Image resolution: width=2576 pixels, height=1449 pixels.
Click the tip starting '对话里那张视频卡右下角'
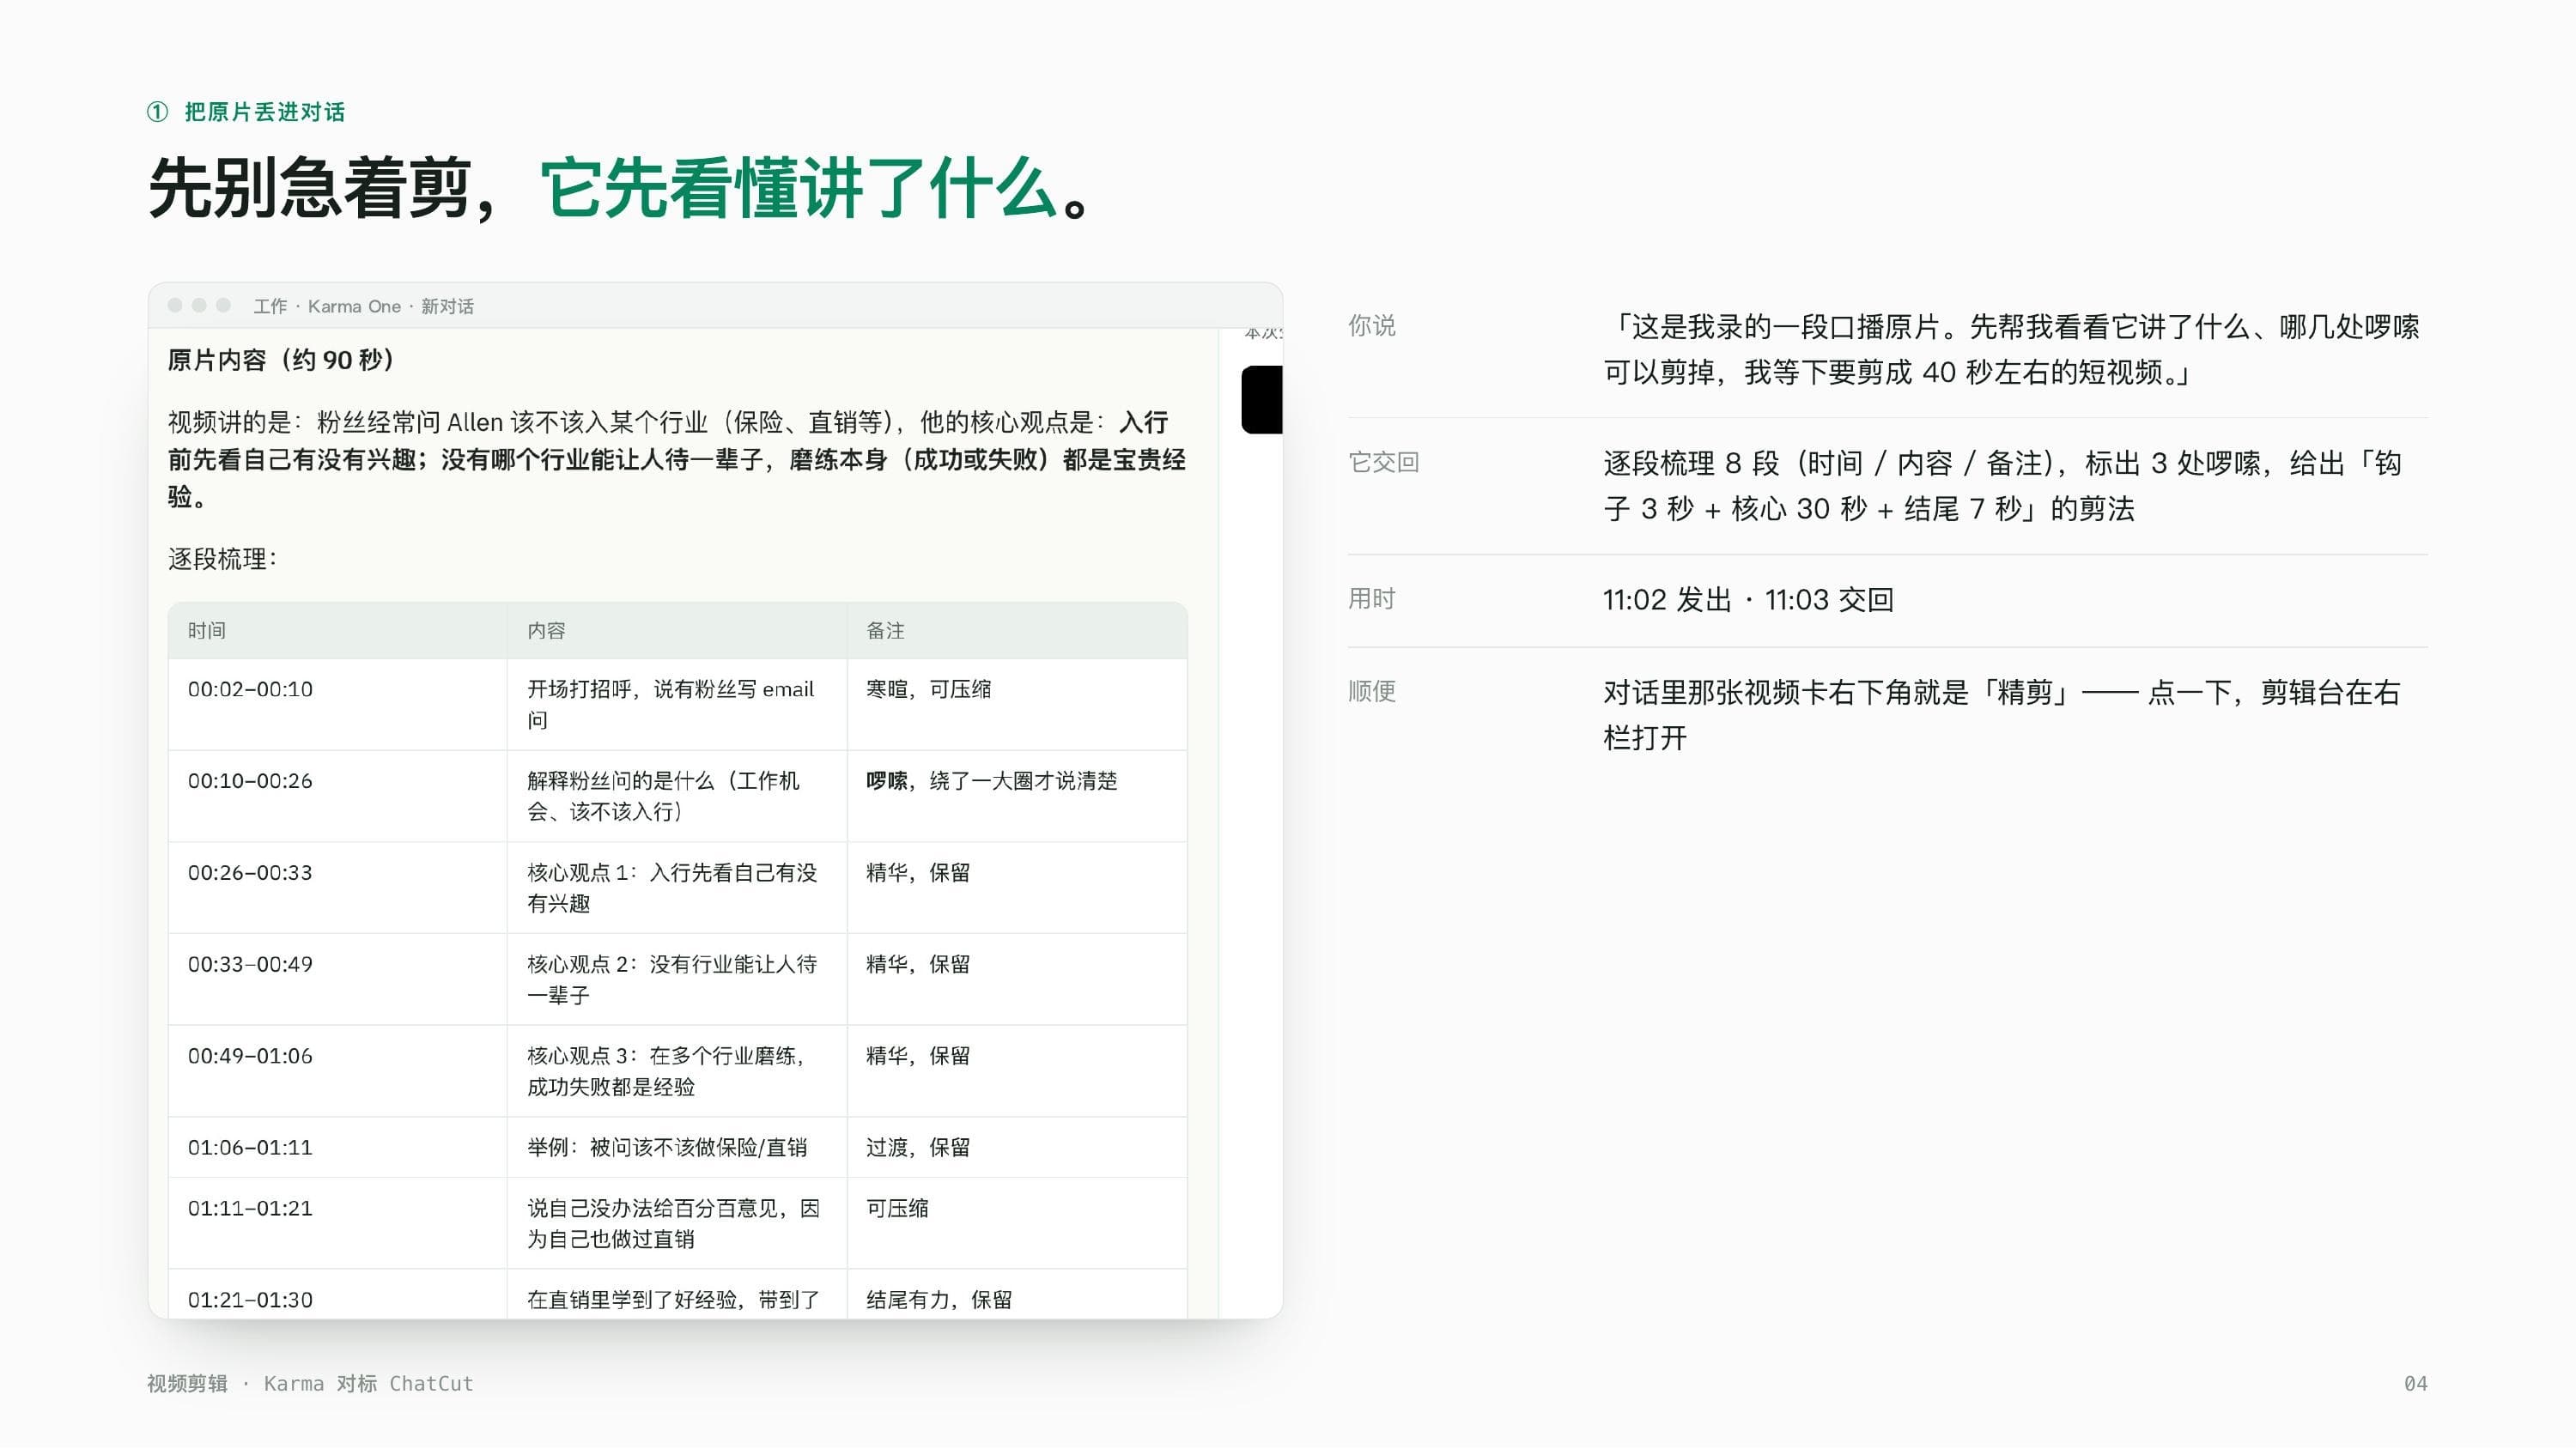pyautogui.click(x=2002, y=716)
